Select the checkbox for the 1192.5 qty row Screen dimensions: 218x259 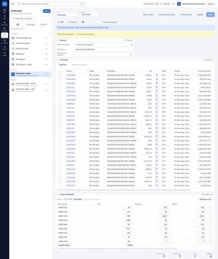pyautogui.click(x=61, y=75)
